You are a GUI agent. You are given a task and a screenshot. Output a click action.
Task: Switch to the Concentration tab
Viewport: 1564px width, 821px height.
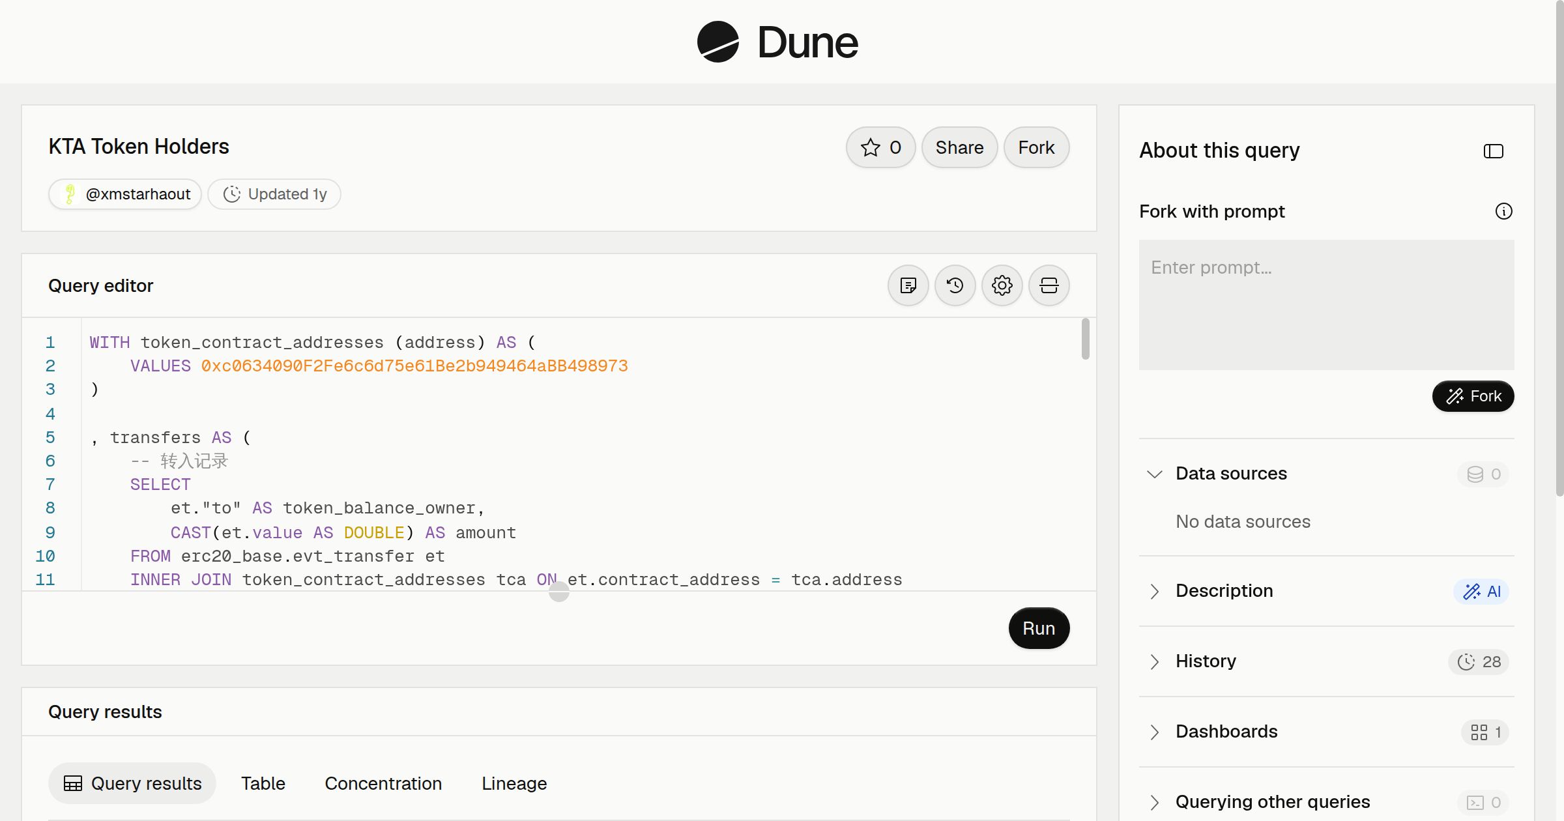pos(383,783)
